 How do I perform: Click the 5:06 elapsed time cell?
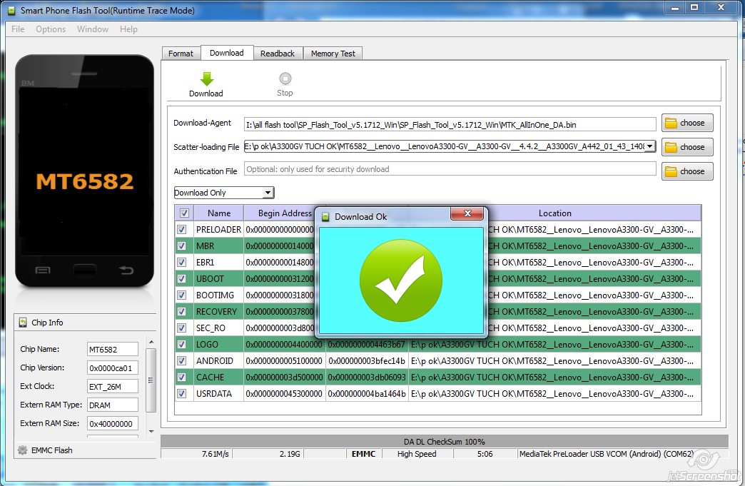coord(485,454)
